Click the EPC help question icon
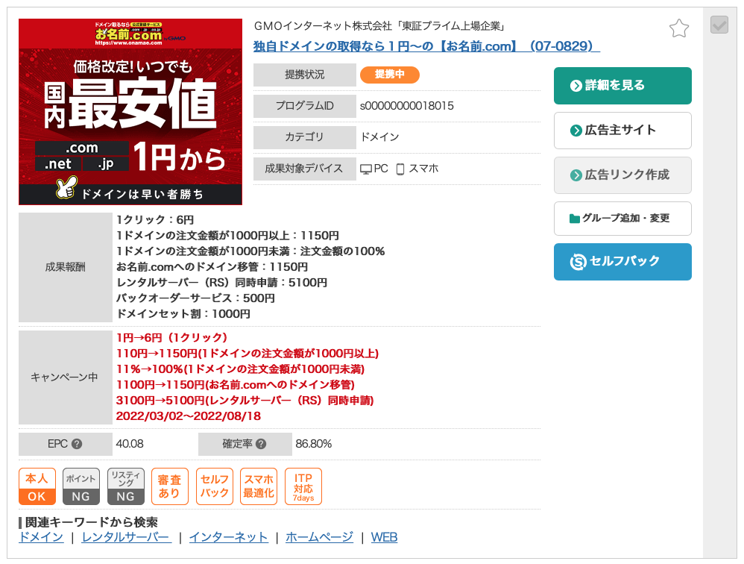Screen dimensions: 744x564 pos(76,444)
